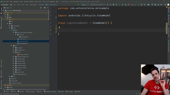Open the TODO tool window
Image resolution: width=170 pixels, height=95 pixels.
pos(6,92)
